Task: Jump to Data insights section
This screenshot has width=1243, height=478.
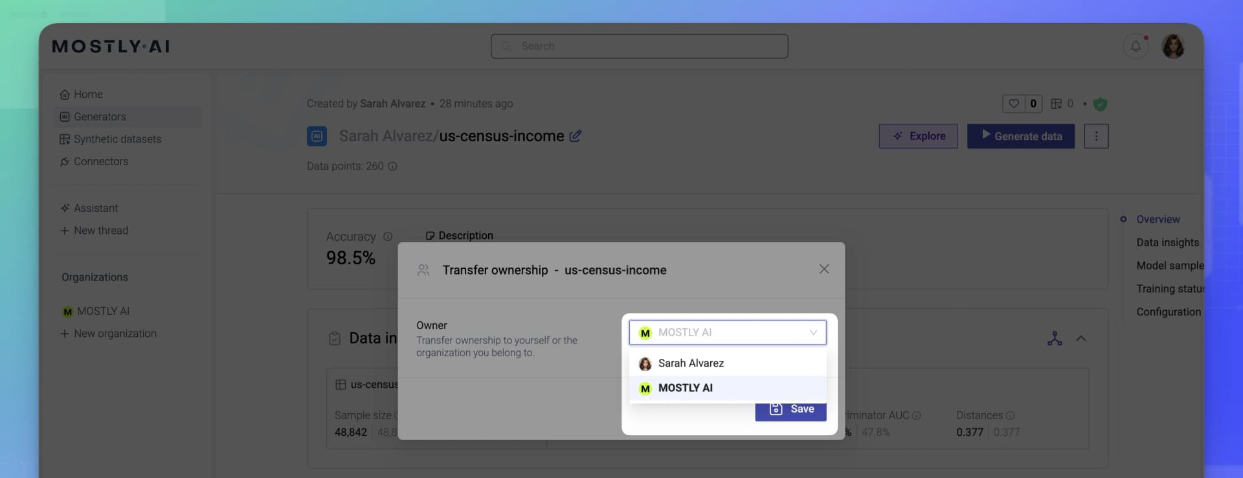Action: pos(1168,242)
